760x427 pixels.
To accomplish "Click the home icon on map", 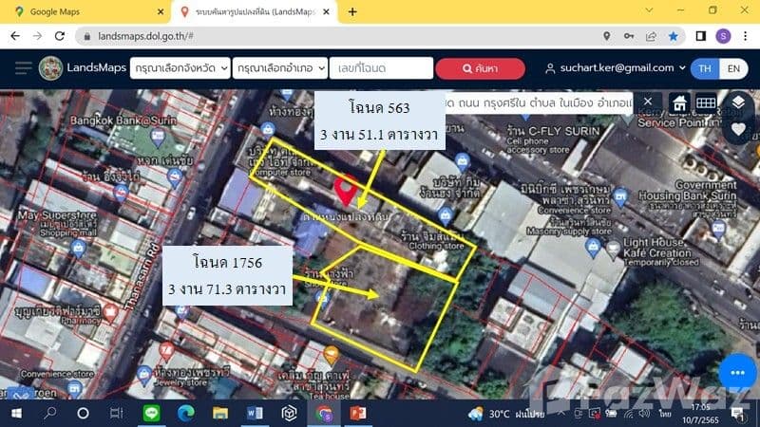I will pyautogui.click(x=680, y=102).
